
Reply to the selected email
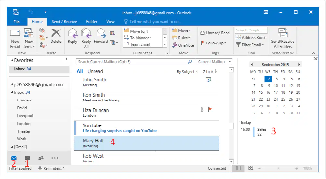[72, 36]
